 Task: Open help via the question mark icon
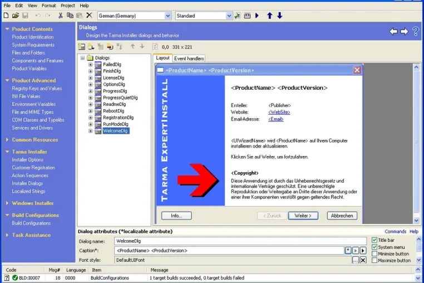point(416,31)
